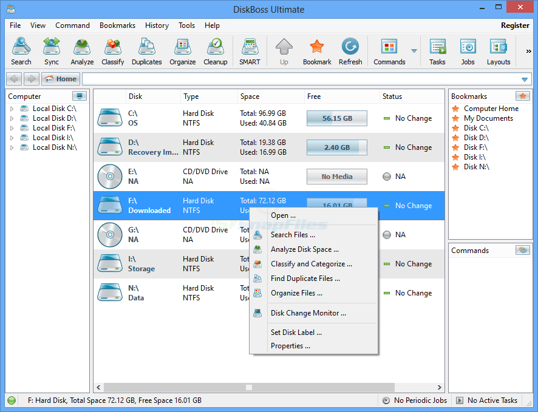Choose Find Duplicate Files from context menu
Screen dimensions: 538x412
(x=305, y=279)
